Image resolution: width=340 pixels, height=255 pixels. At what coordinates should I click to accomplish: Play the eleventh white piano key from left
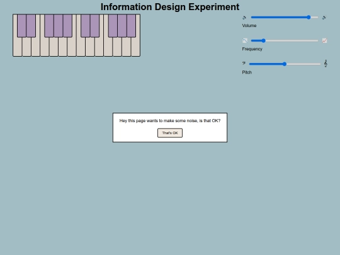pos(108,47)
